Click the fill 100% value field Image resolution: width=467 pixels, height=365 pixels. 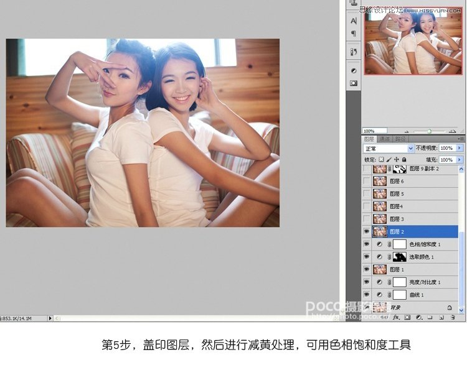(x=446, y=160)
